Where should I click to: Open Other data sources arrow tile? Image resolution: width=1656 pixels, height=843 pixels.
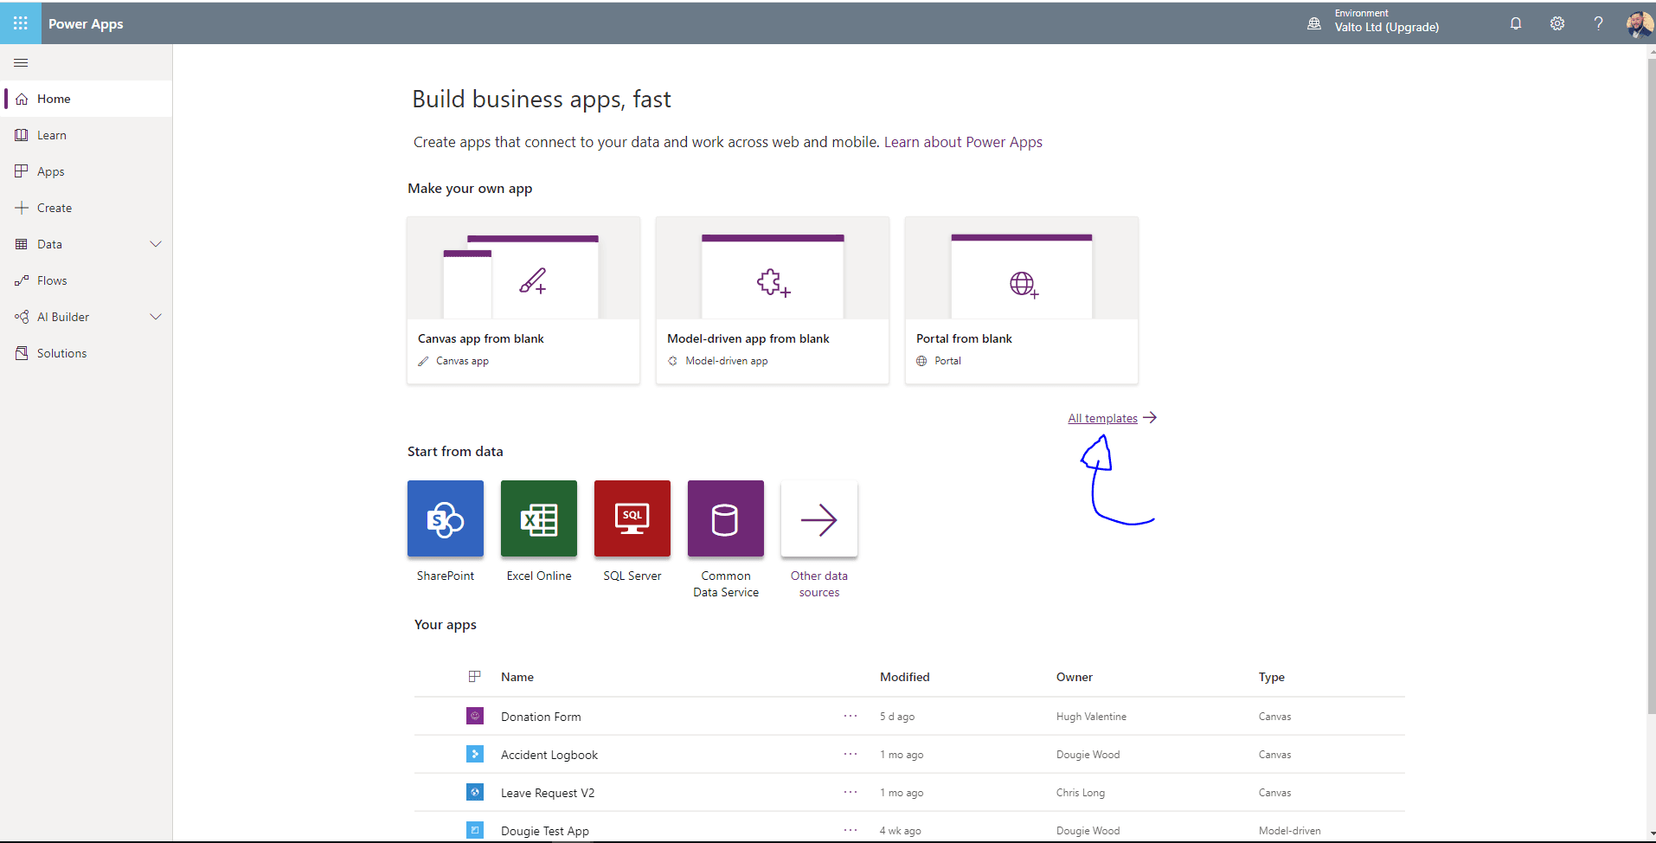(x=819, y=518)
